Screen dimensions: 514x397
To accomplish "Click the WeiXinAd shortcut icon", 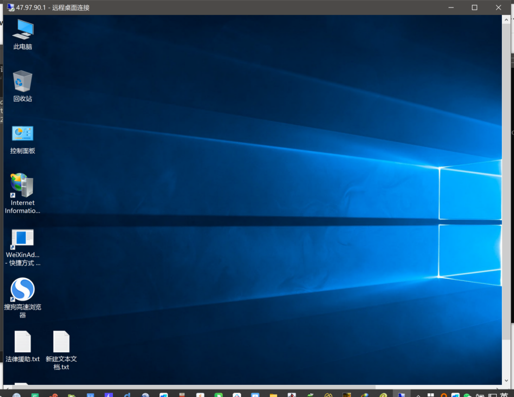I will tap(23, 238).
